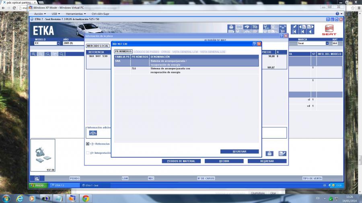
Task: Click the Nº DE CHASIS status label
Action: (206, 179)
